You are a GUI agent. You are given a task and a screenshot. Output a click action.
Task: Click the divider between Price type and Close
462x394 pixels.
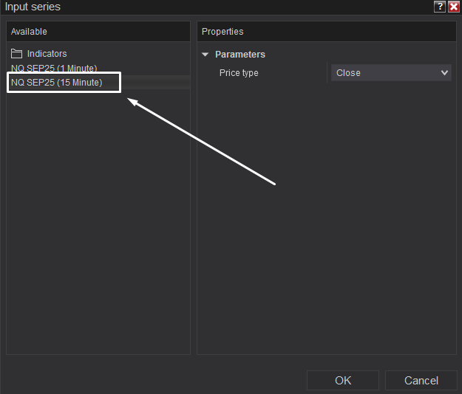point(327,72)
